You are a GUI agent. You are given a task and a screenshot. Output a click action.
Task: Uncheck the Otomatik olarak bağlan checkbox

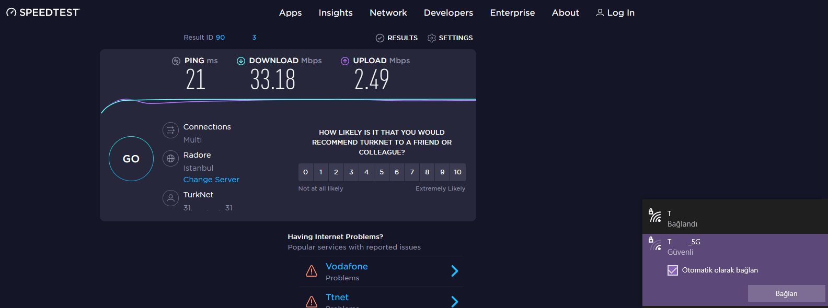click(673, 270)
